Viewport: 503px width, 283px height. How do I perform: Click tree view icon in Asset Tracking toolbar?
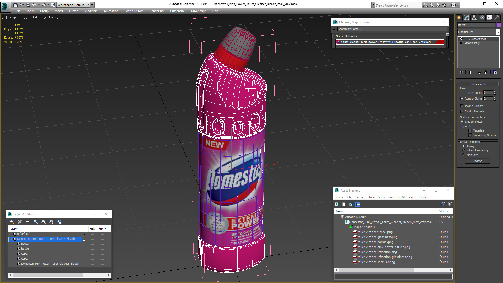(351, 204)
